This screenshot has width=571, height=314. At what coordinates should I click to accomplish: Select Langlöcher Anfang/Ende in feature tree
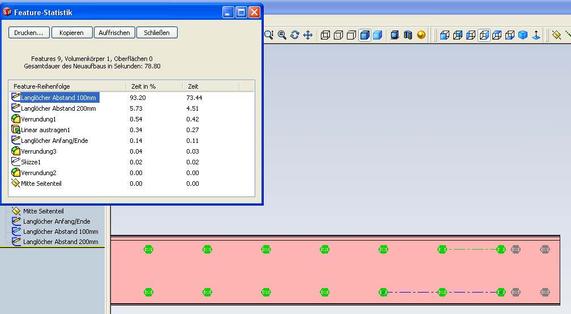[57, 221]
